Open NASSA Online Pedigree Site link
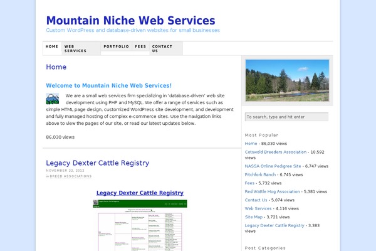This screenshot has height=251, width=376. click(x=273, y=166)
